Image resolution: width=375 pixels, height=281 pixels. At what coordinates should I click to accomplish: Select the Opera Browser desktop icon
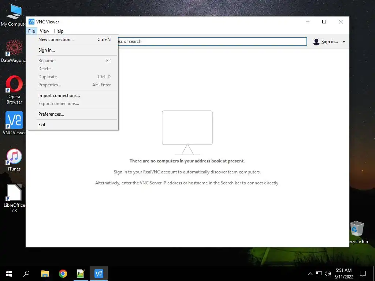click(x=14, y=90)
